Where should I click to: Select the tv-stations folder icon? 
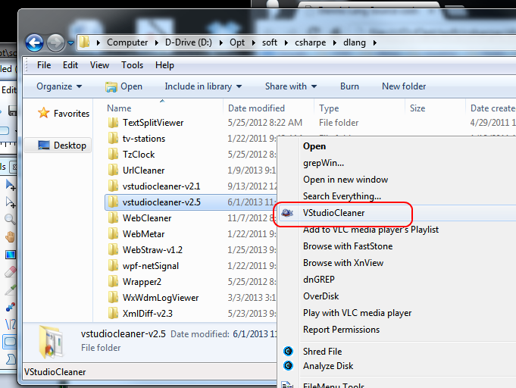point(113,139)
